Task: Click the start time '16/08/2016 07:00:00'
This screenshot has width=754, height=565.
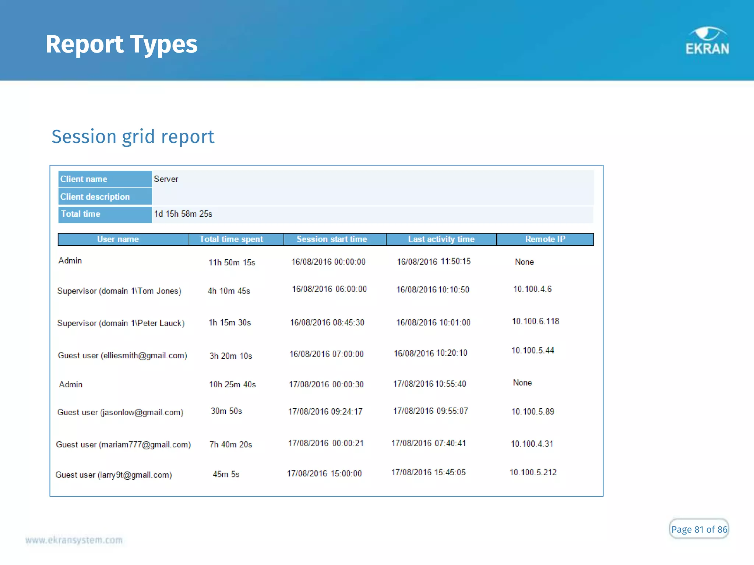Action: pos(327,354)
